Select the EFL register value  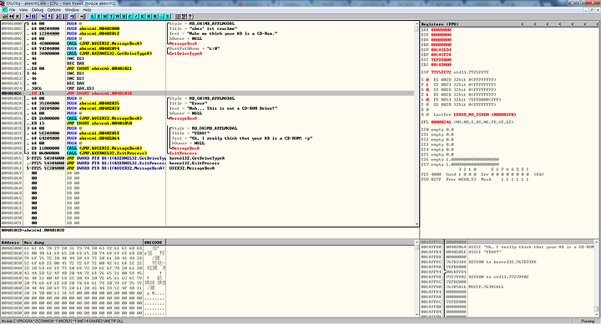click(x=442, y=122)
